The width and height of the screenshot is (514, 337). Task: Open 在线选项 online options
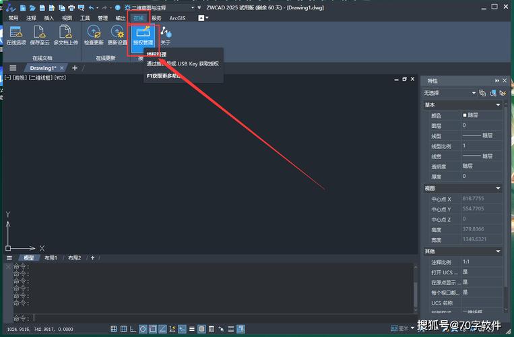(15, 34)
